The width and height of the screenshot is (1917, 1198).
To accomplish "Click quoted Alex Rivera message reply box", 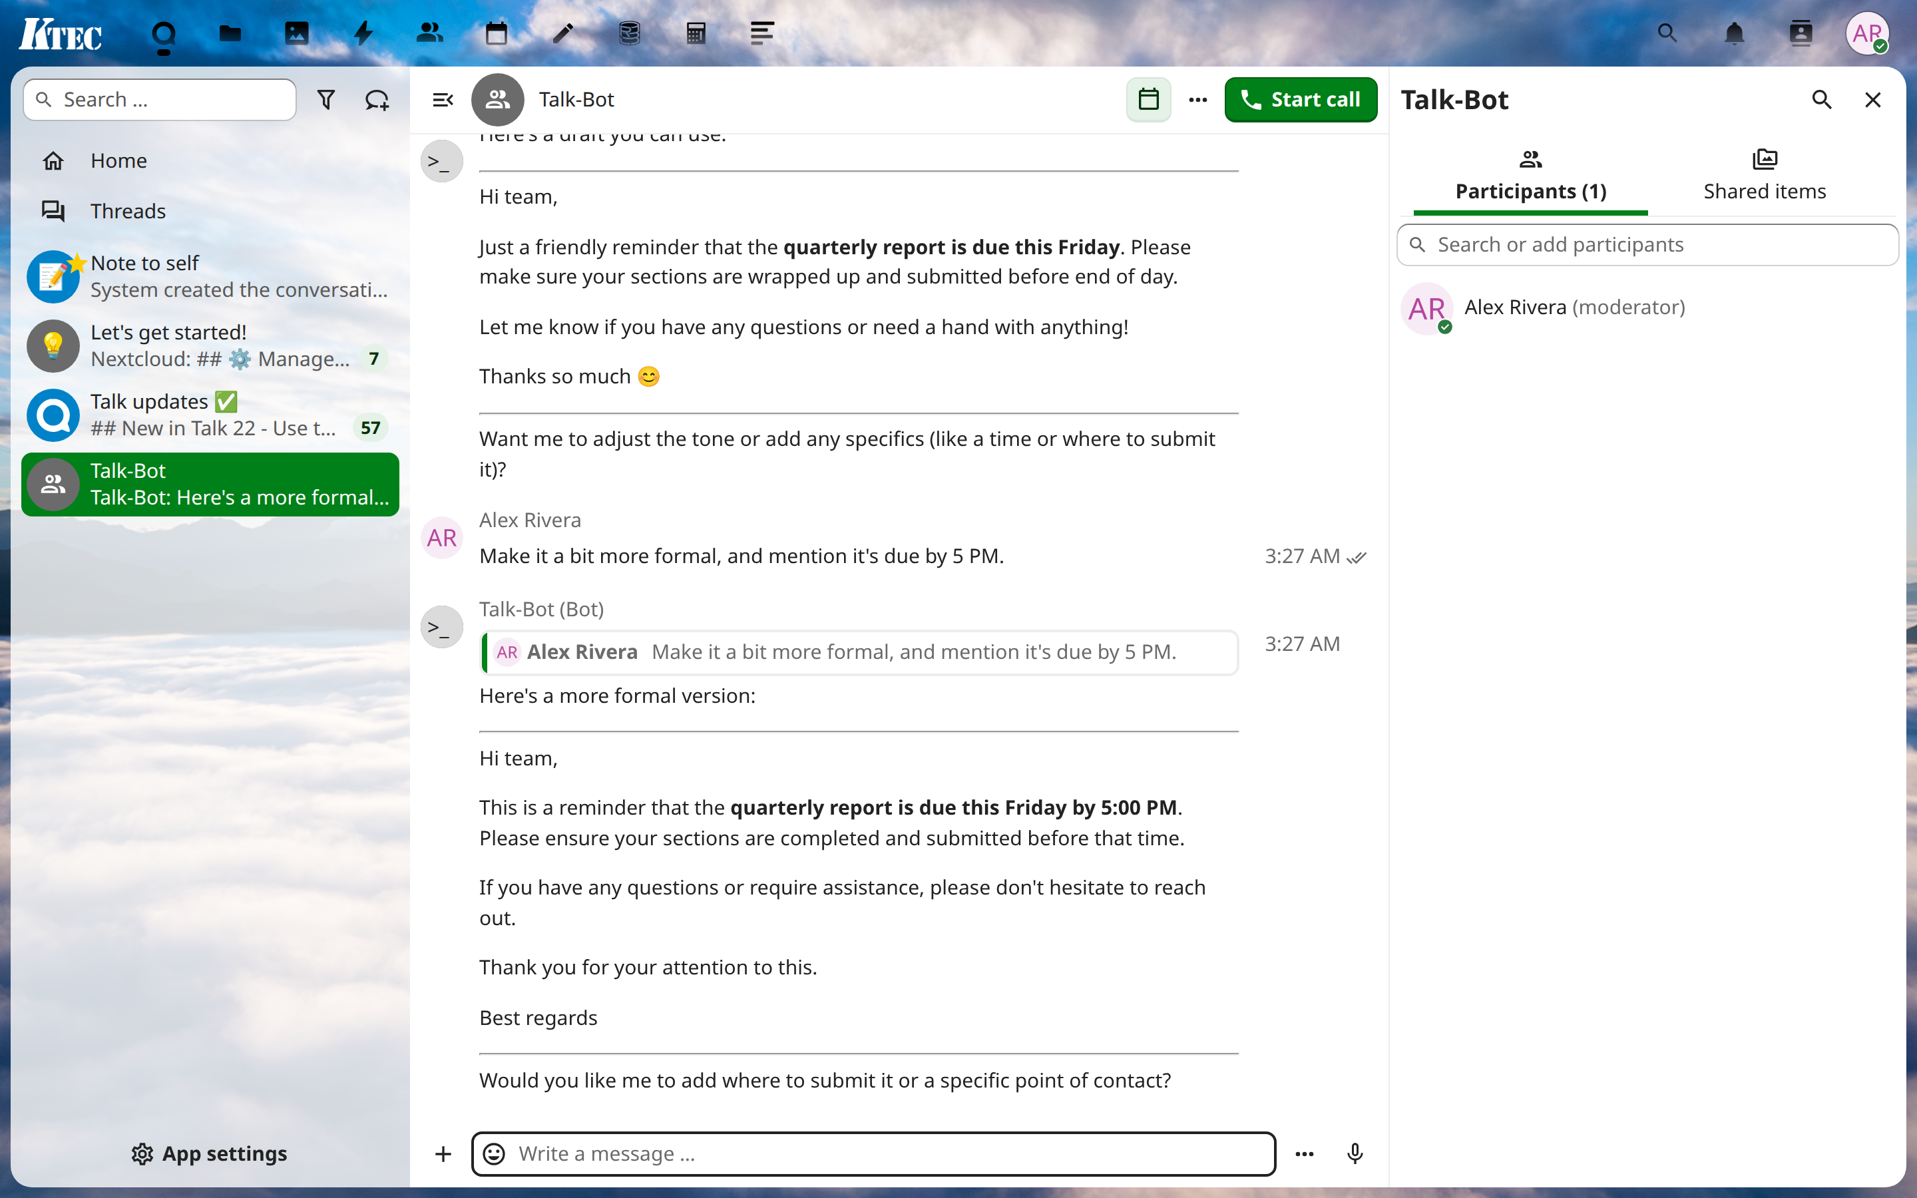I will [x=859, y=652].
